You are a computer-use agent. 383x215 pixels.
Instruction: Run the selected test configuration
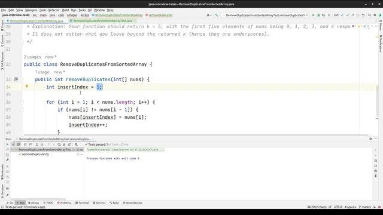click(x=314, y=15)
